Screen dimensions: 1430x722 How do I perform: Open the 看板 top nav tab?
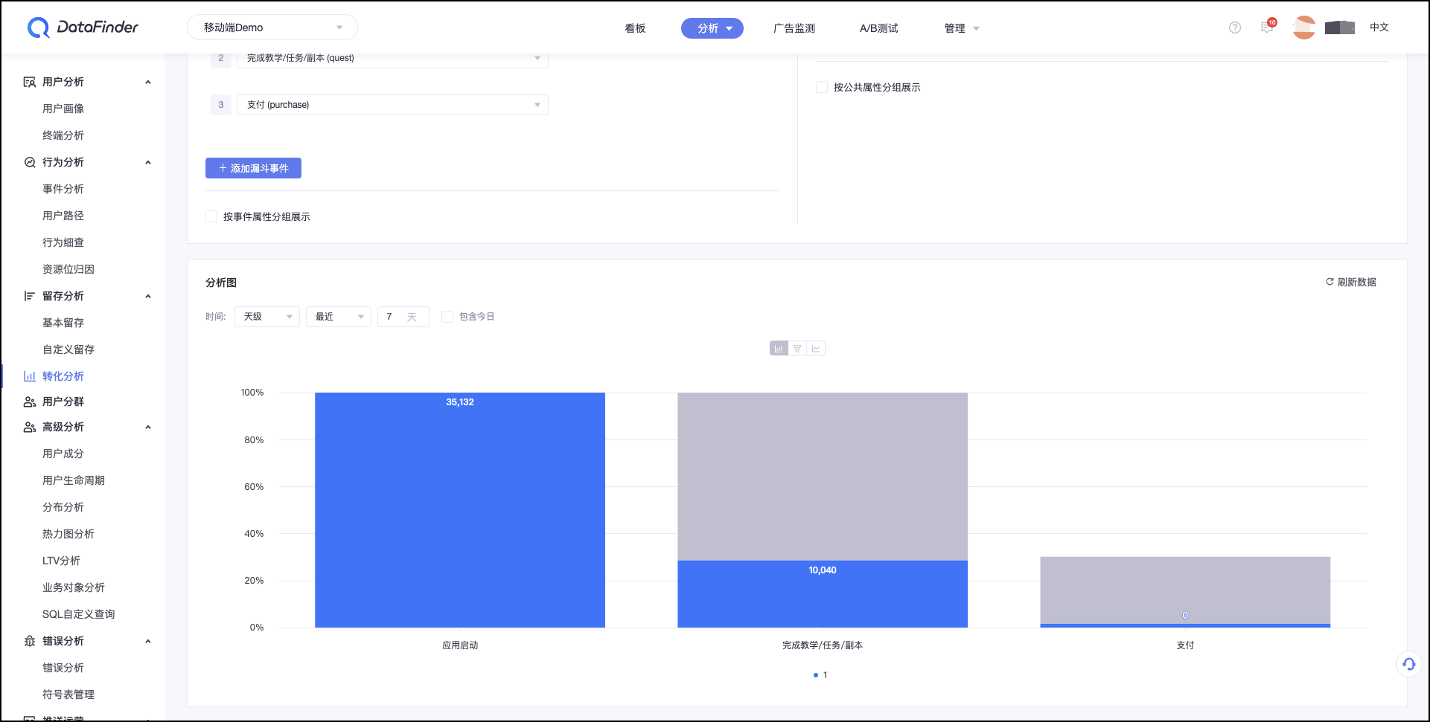(635, 28)
